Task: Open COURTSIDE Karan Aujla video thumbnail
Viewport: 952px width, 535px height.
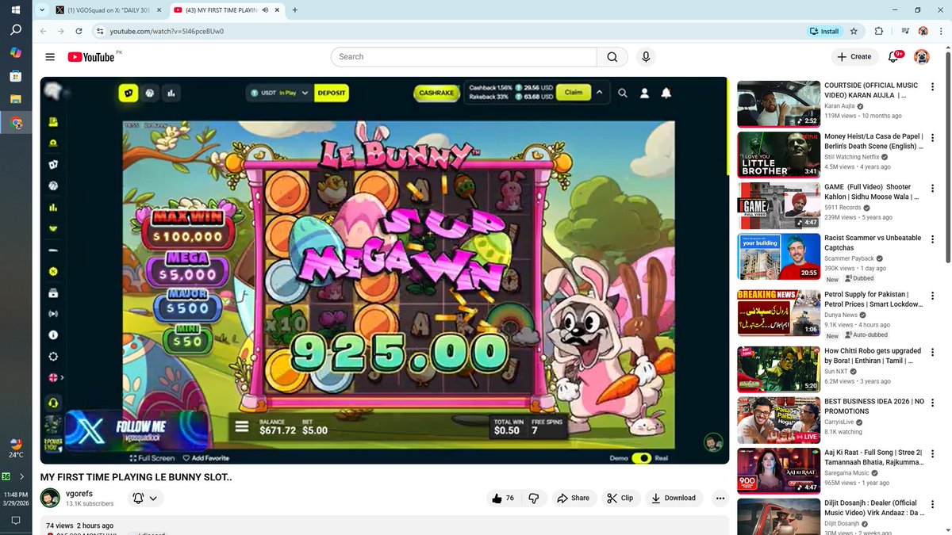Action: pyautogui.click(x=778, y=104)
